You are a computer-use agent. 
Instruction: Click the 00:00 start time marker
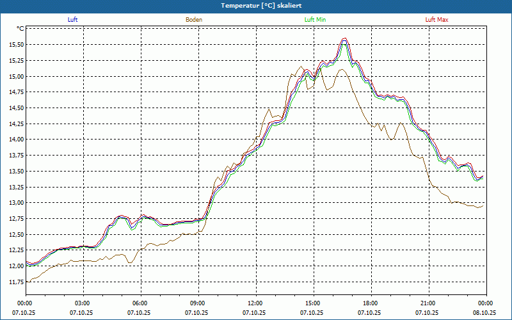coord(25,303)
